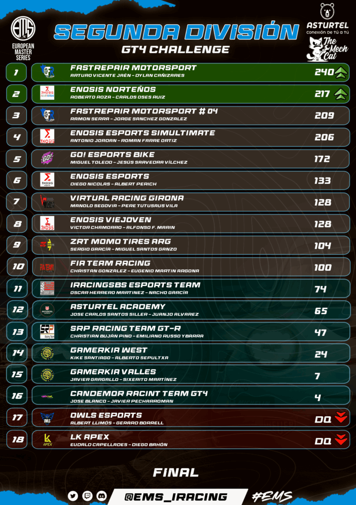This screenshot has height=505, width=356.
Task: Click the red relegation arrow for Owls Esports
Action: tap(341, 417)
